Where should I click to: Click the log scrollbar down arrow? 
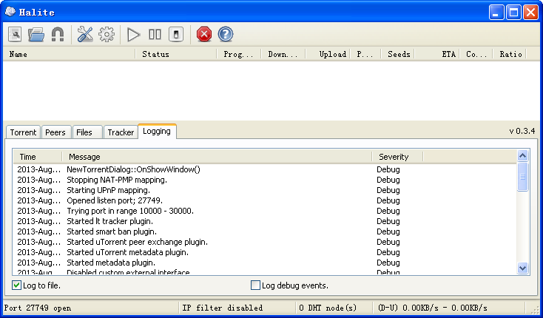click(x=523, y=268)
